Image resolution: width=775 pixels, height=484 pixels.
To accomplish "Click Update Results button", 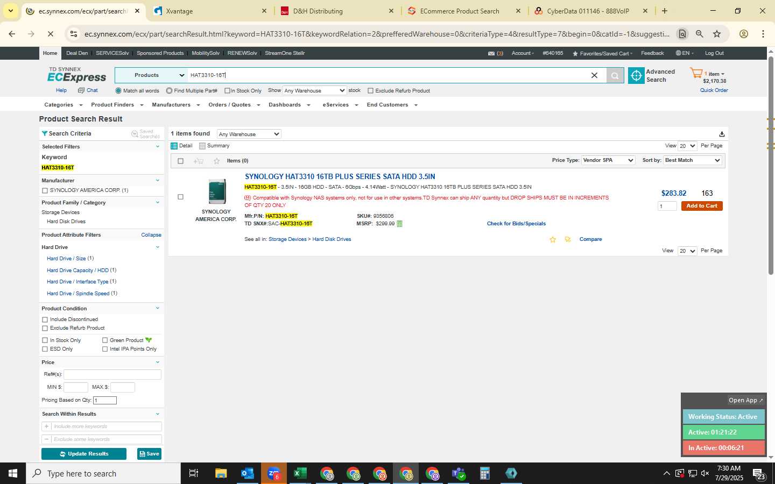I will coord(84,454).
